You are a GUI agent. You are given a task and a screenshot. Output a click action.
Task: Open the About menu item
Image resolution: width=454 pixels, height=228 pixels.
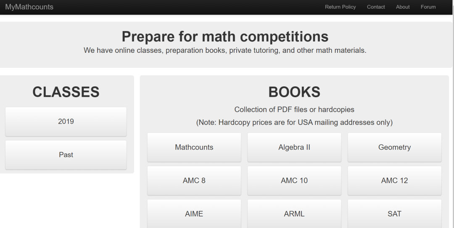coord(403,7)
